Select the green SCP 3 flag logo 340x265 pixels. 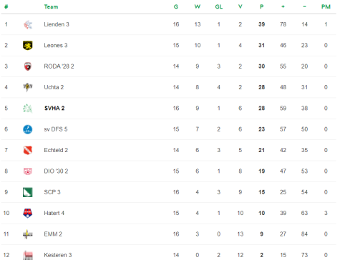tap(28, 192)
